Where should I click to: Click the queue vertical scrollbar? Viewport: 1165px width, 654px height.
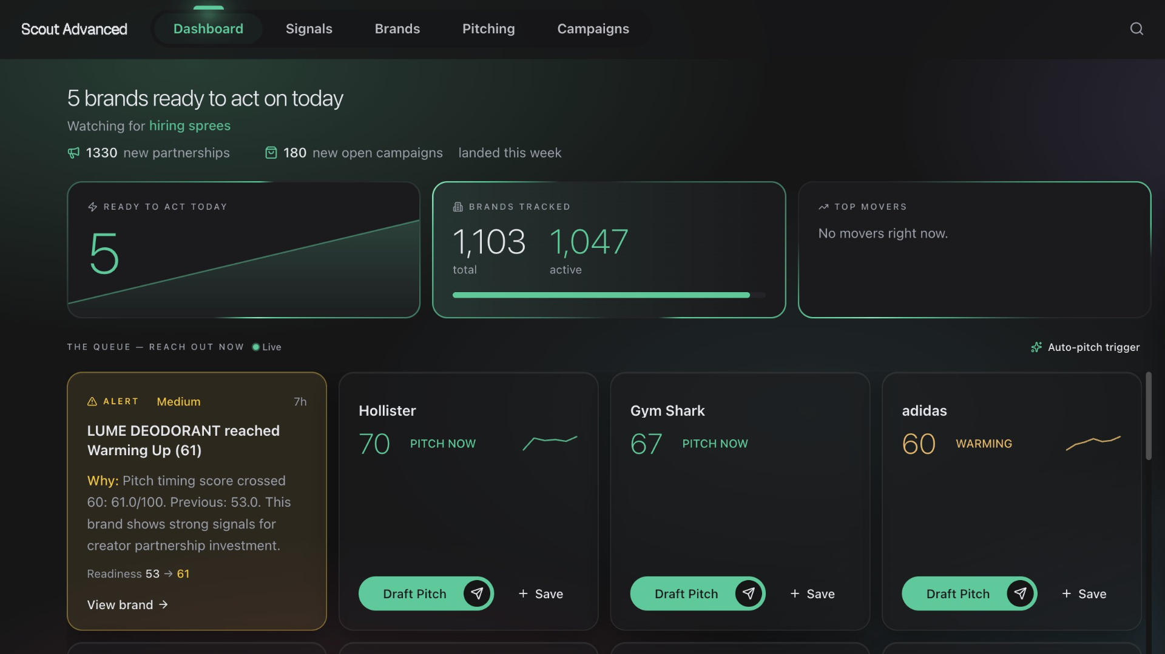[1148, 416]
